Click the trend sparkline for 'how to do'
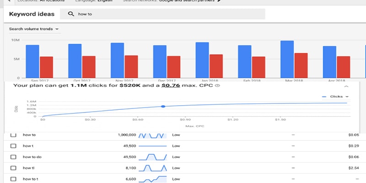This screenshot has width=366, height=183. (x=153, y=157)
